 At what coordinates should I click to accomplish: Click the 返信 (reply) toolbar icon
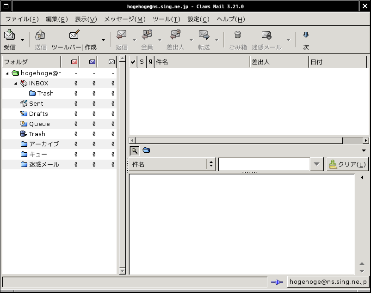pyautogui.click(x=122, y=35)
